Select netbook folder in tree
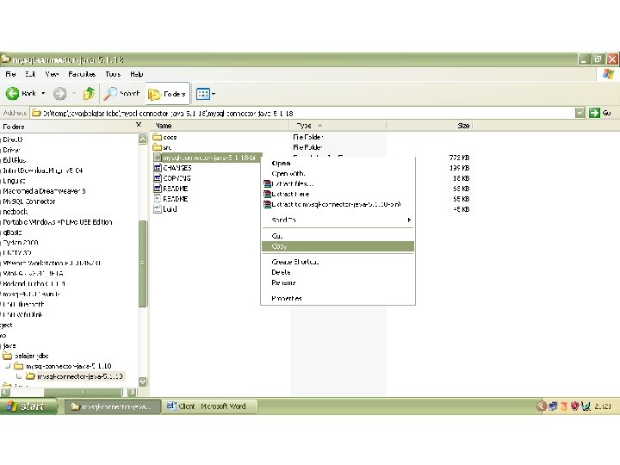620x465 pixels. pyautogui.click(x=15, y=212)
